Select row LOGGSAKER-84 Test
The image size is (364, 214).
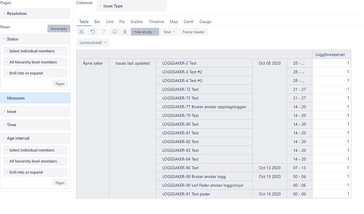point(204,159)
